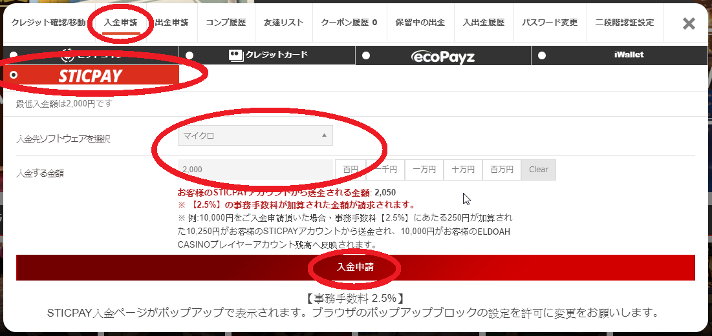Viewport: 712px width, 336px height.
Task: Select the STICPAY radio button
Action: (13, 75)
